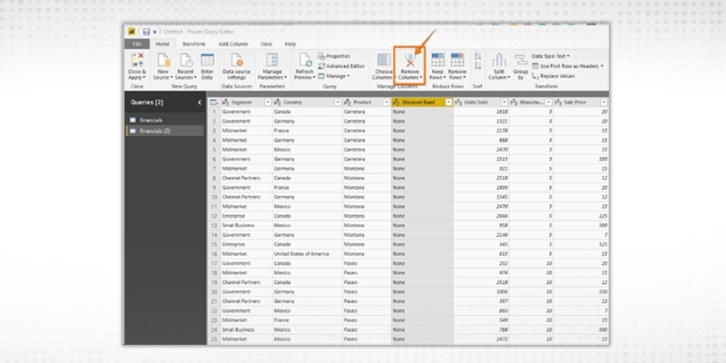This screenshot has width=726, height=363.
Task: Click Units Sold value 2666
Action: click(502, 216)
